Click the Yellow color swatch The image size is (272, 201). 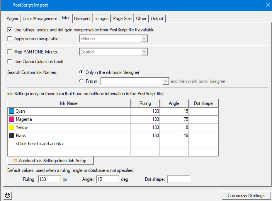12,127
